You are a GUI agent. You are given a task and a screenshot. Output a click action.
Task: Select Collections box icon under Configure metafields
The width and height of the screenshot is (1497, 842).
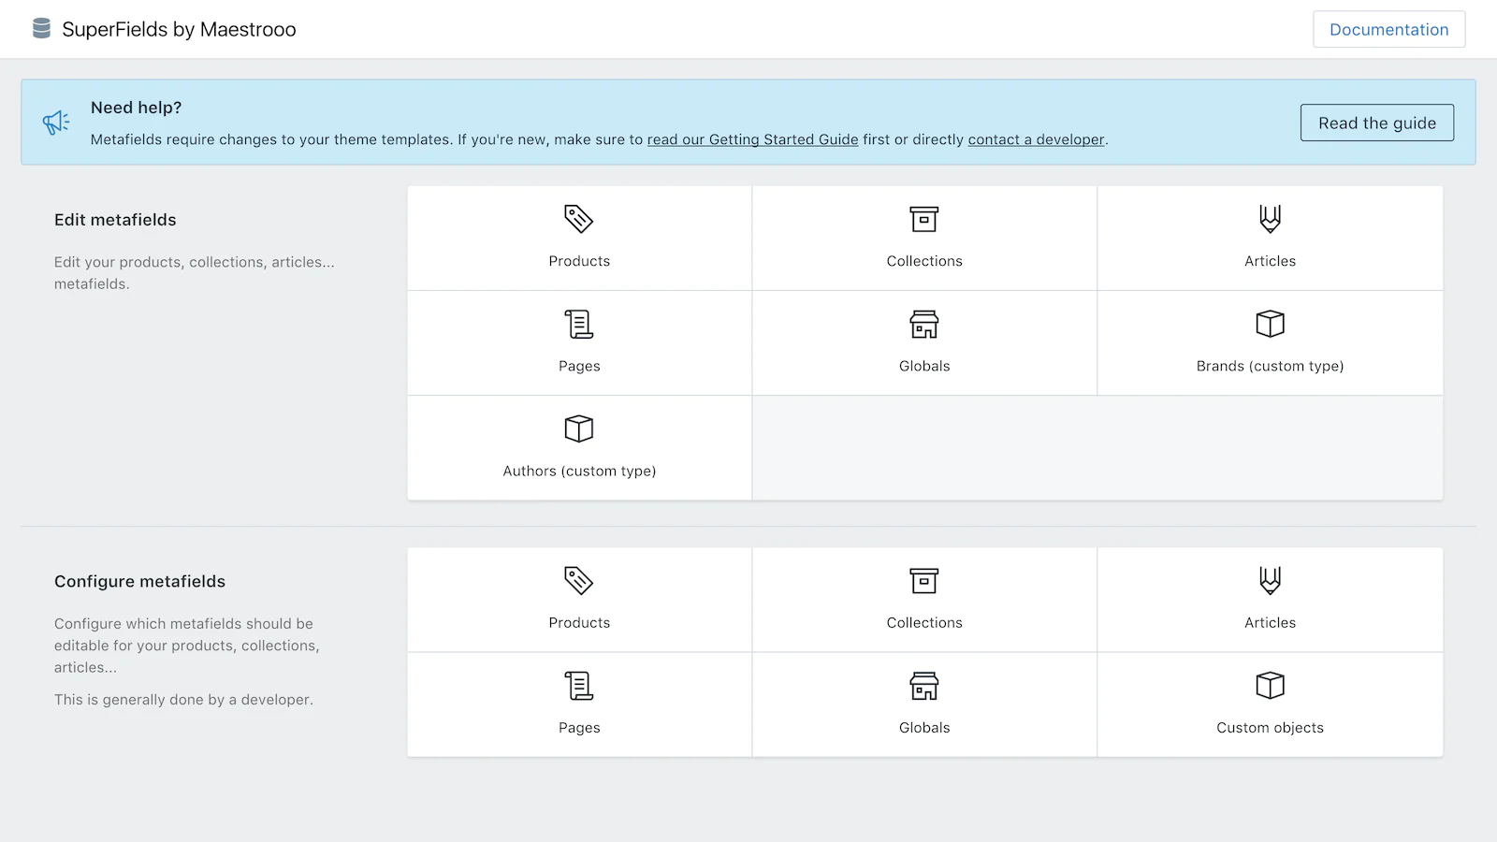pos(924,581)
